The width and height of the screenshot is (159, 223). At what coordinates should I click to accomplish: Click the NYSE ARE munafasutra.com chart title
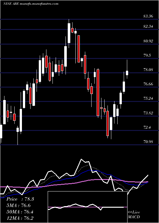[31, 4]
